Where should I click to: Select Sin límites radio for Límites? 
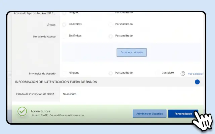tap(64, 24)
